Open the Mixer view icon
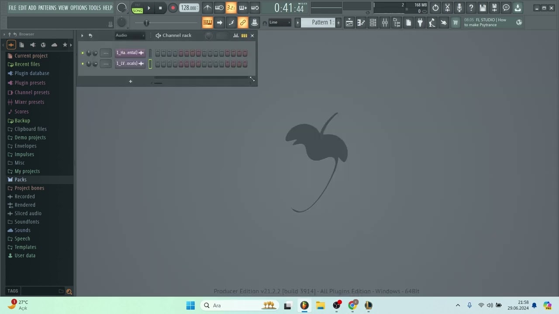The height and width of the screenshot is (314, 559). point(385,23)
